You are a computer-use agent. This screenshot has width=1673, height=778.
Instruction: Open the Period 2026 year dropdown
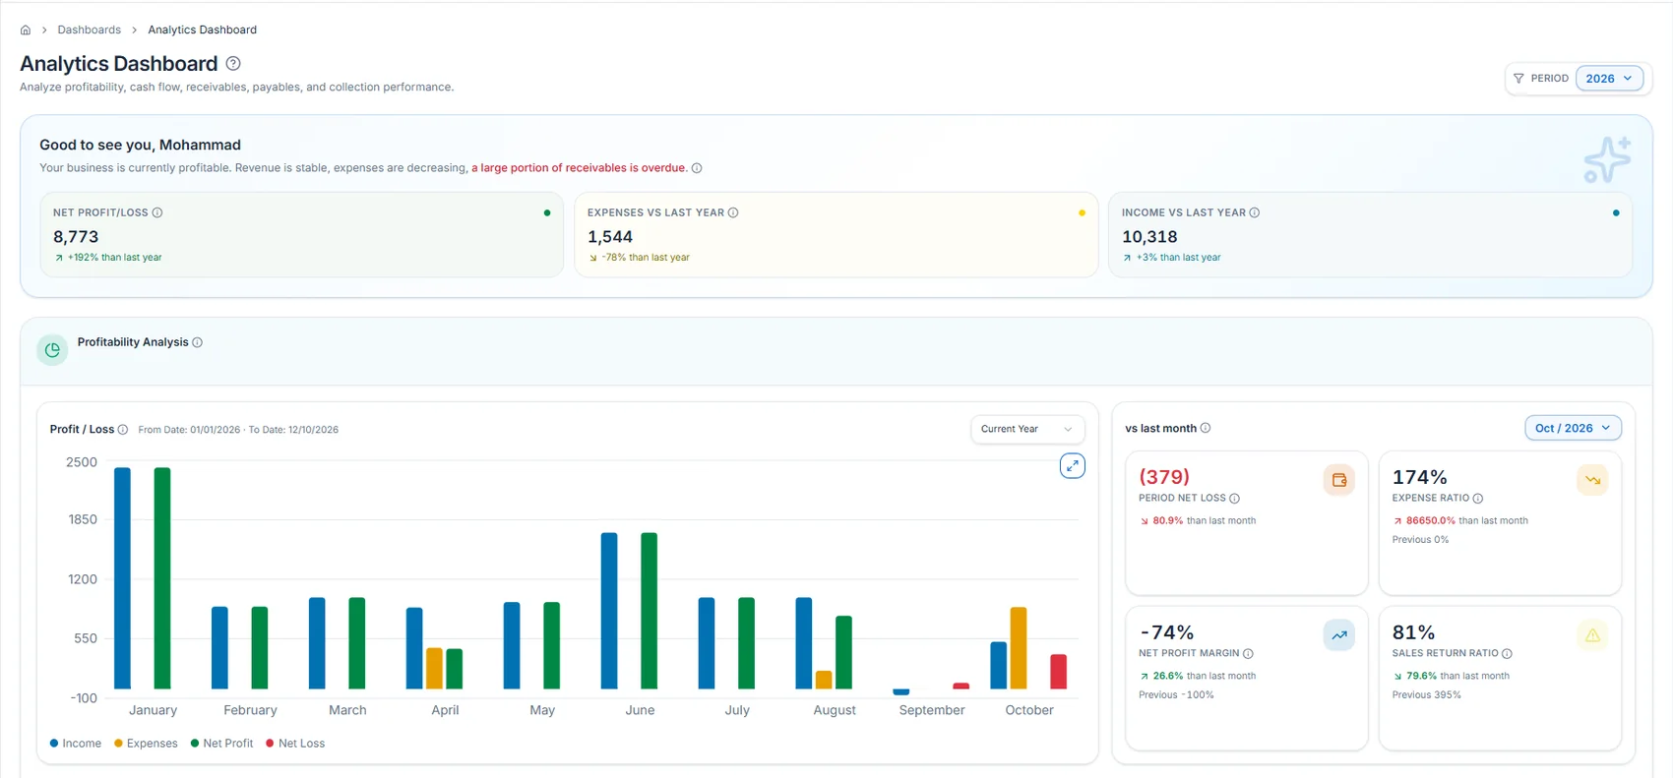pos(1609,79)
